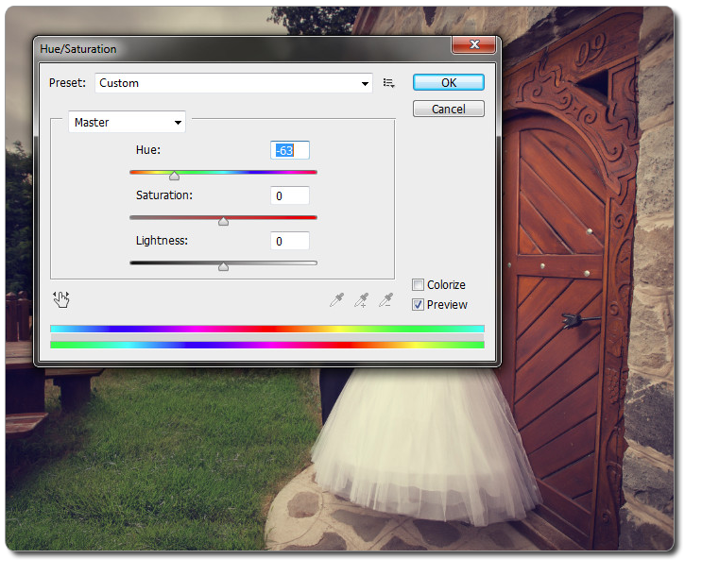Viewport: 702px width, 576px height.
Task: Confirm changes with the OK button
Action: [449, 83]
